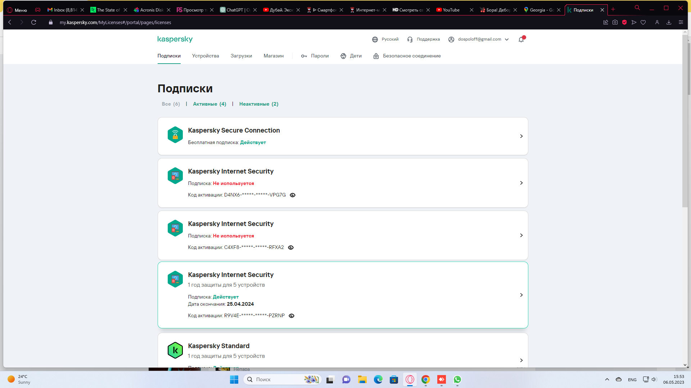Open File Explorer from the taskbar

[362, 379]
